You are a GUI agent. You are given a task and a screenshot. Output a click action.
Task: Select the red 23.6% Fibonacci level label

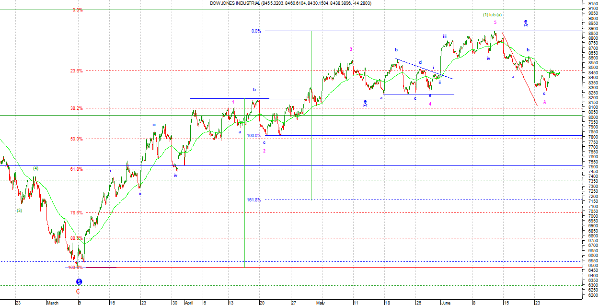pos(76,71)
